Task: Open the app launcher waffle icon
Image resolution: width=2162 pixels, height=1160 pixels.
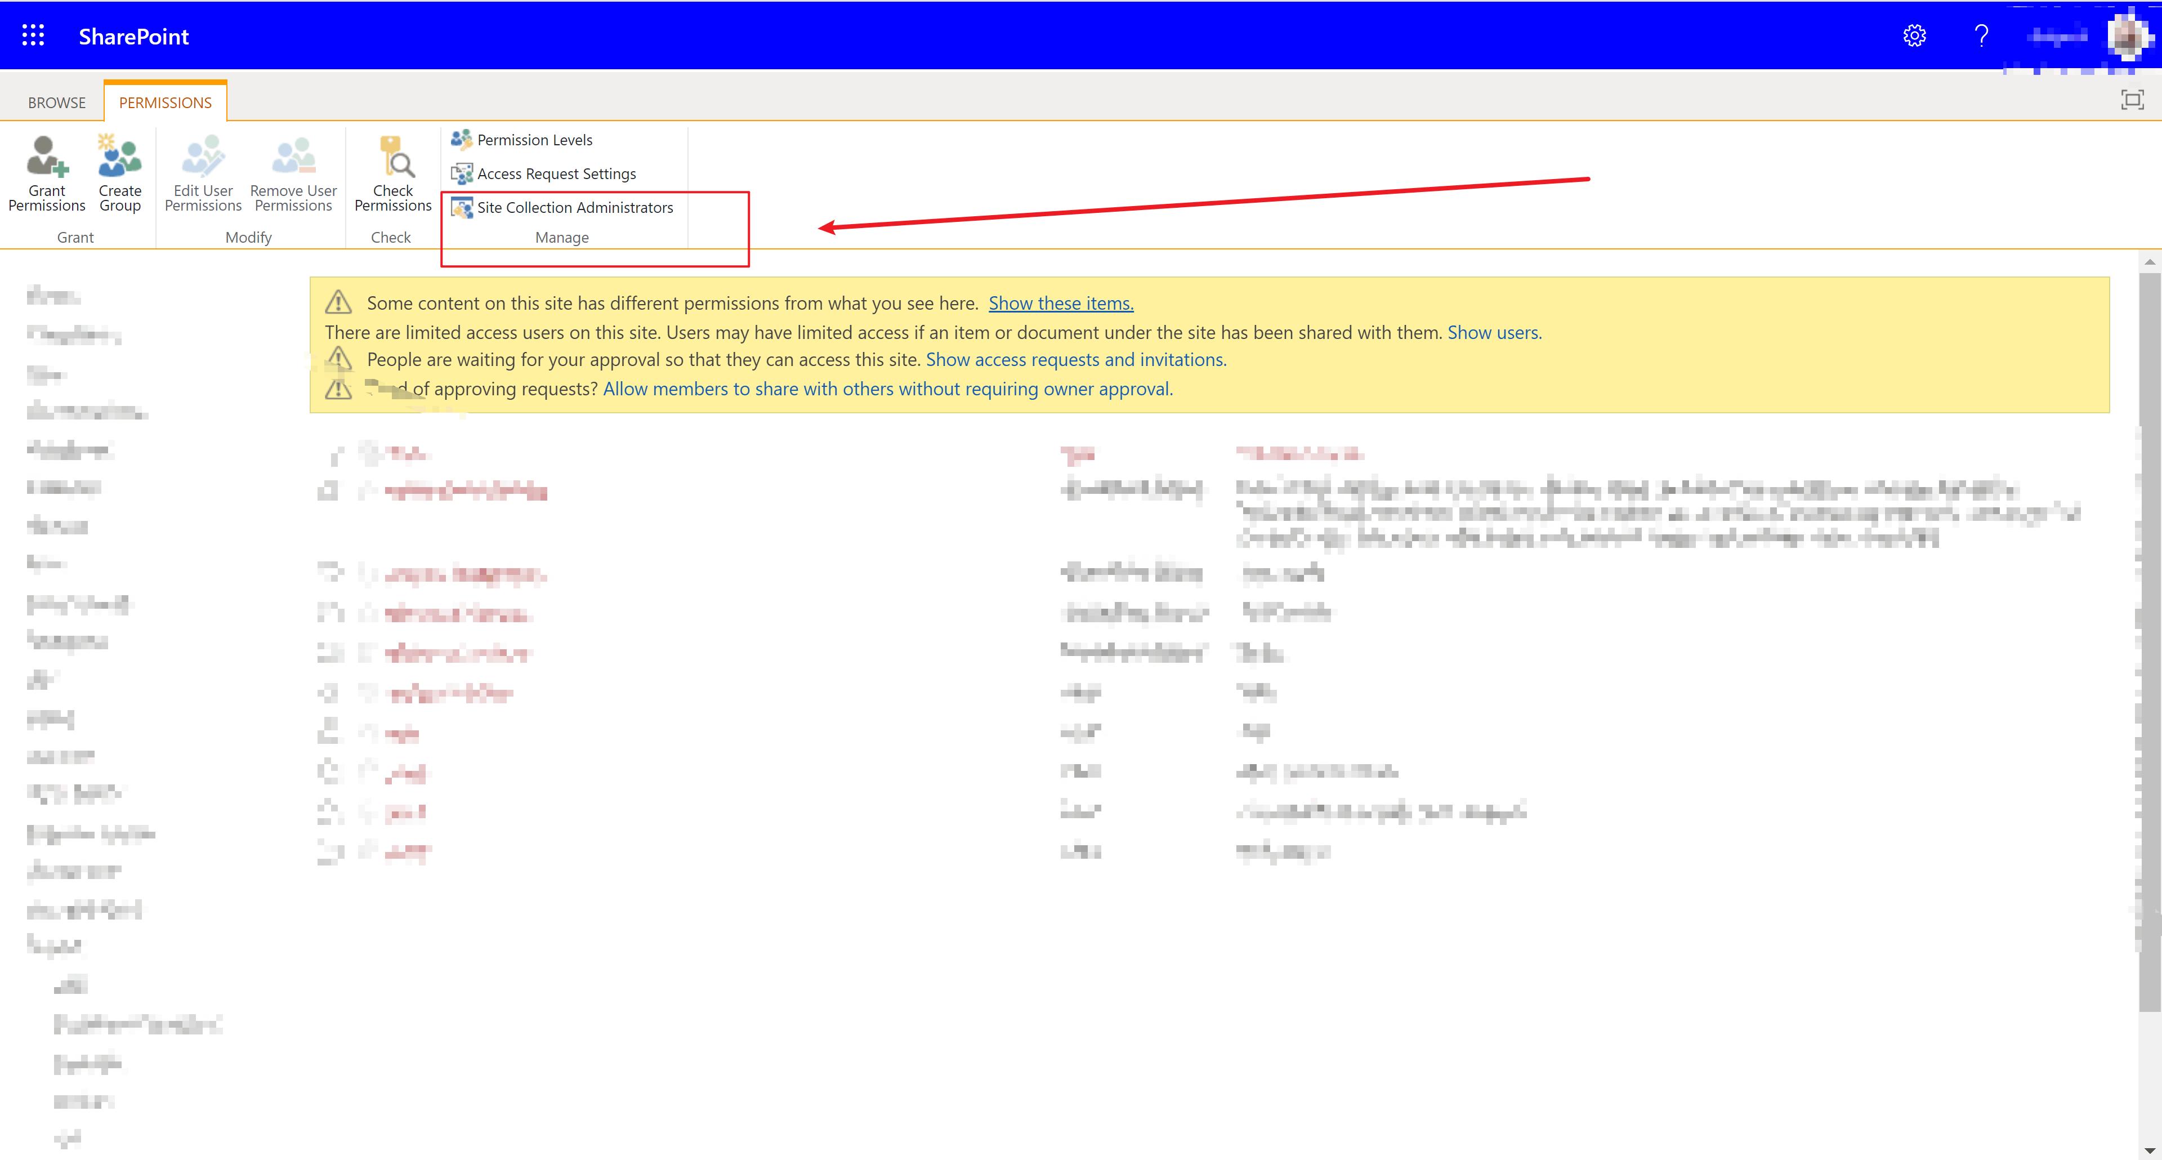Action: (33, 35)
